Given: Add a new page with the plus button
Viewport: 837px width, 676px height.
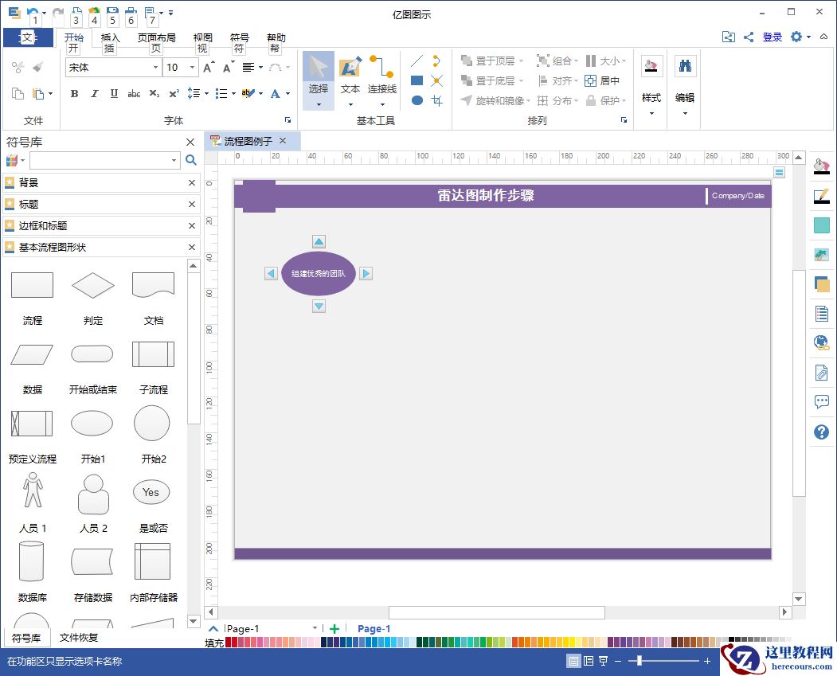Looking at the screenshot, I should pos(334,628).
